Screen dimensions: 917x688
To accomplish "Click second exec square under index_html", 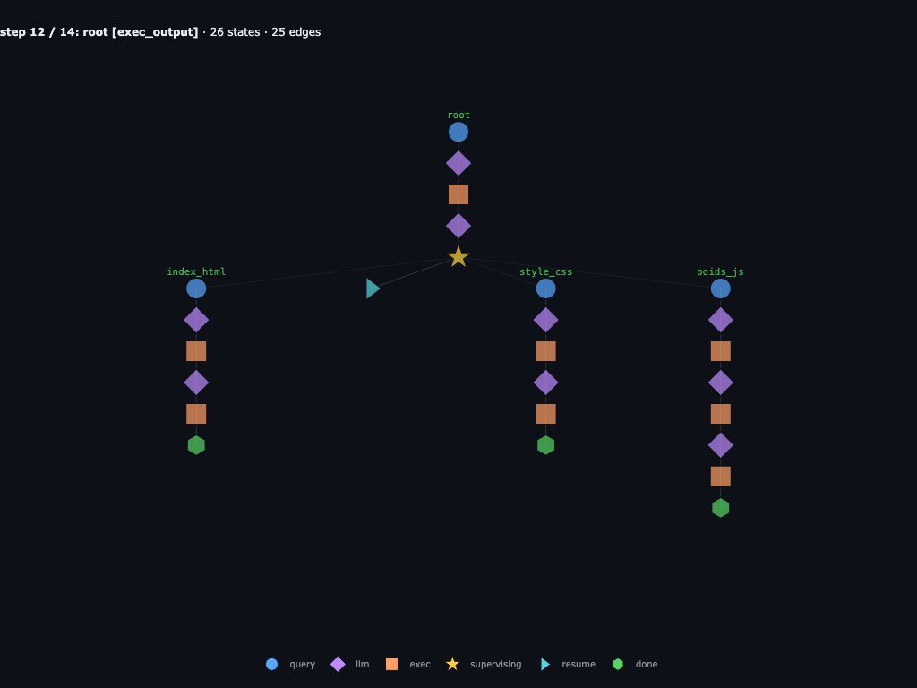I will click(x=196, y=414).
